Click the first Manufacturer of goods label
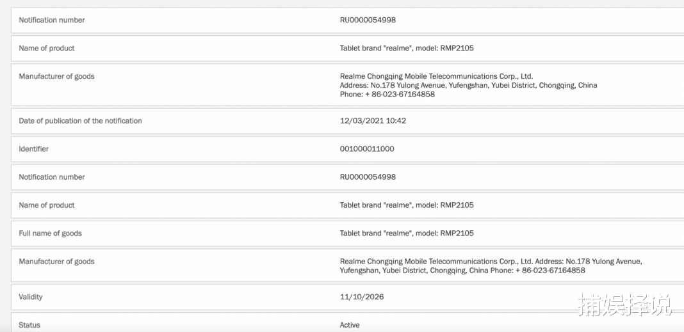The image size is (684, 332). 57,77
